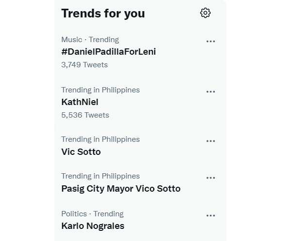
Task: Select the Vic Sotto trend
Action: coord(81,152)
